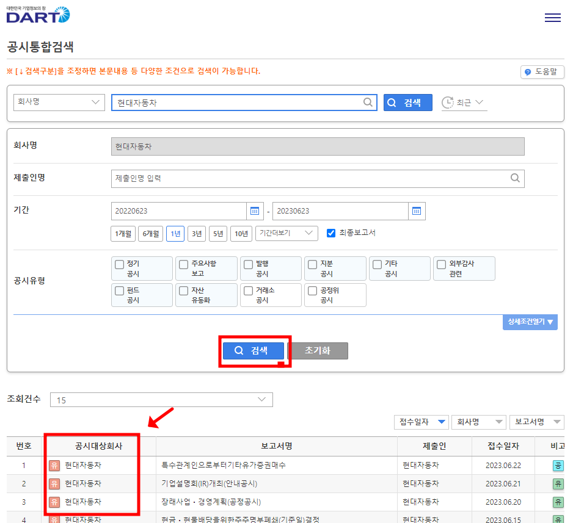Click 현대자동차 company link in row 3
This screenshot has width=573, height=523.
pos(83,502)
